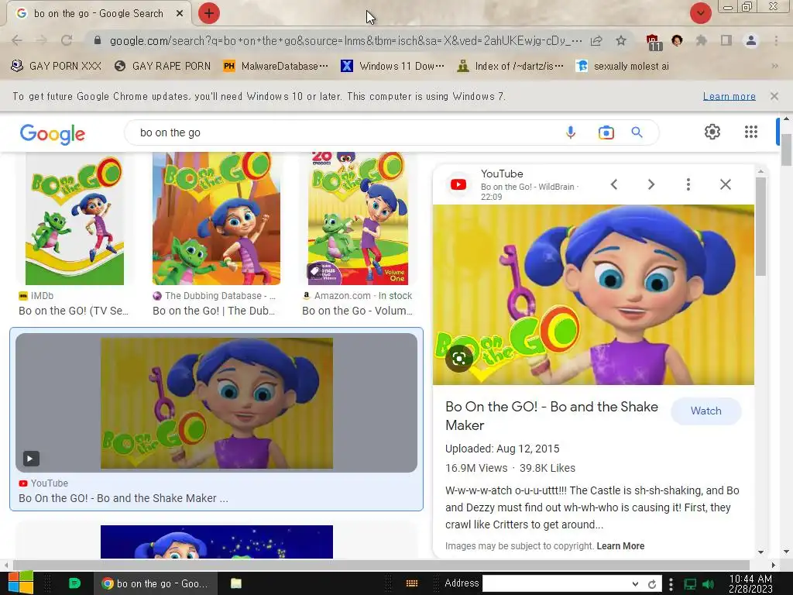Screen dimensions: 793x595
Task: Open the IMDb Bo on the GO poster thumbnail
Action: tap(74, 218)
